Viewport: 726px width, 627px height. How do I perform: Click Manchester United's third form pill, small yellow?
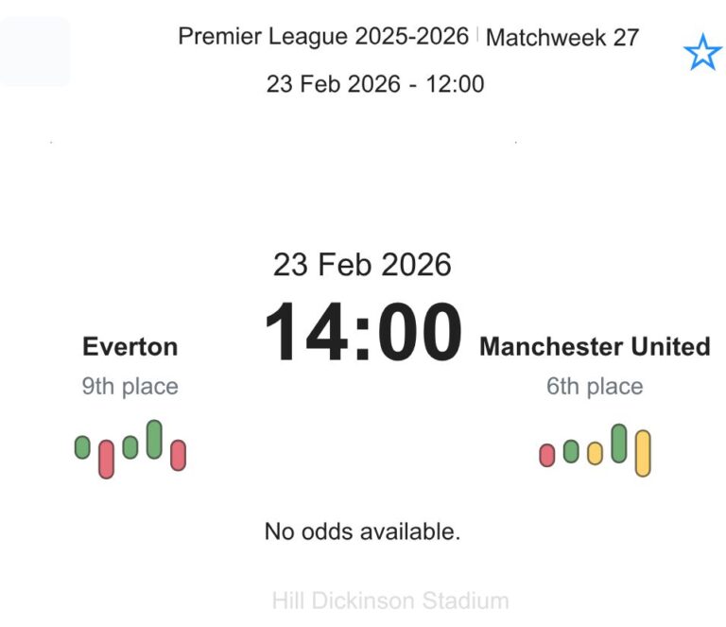coord(595,453)
